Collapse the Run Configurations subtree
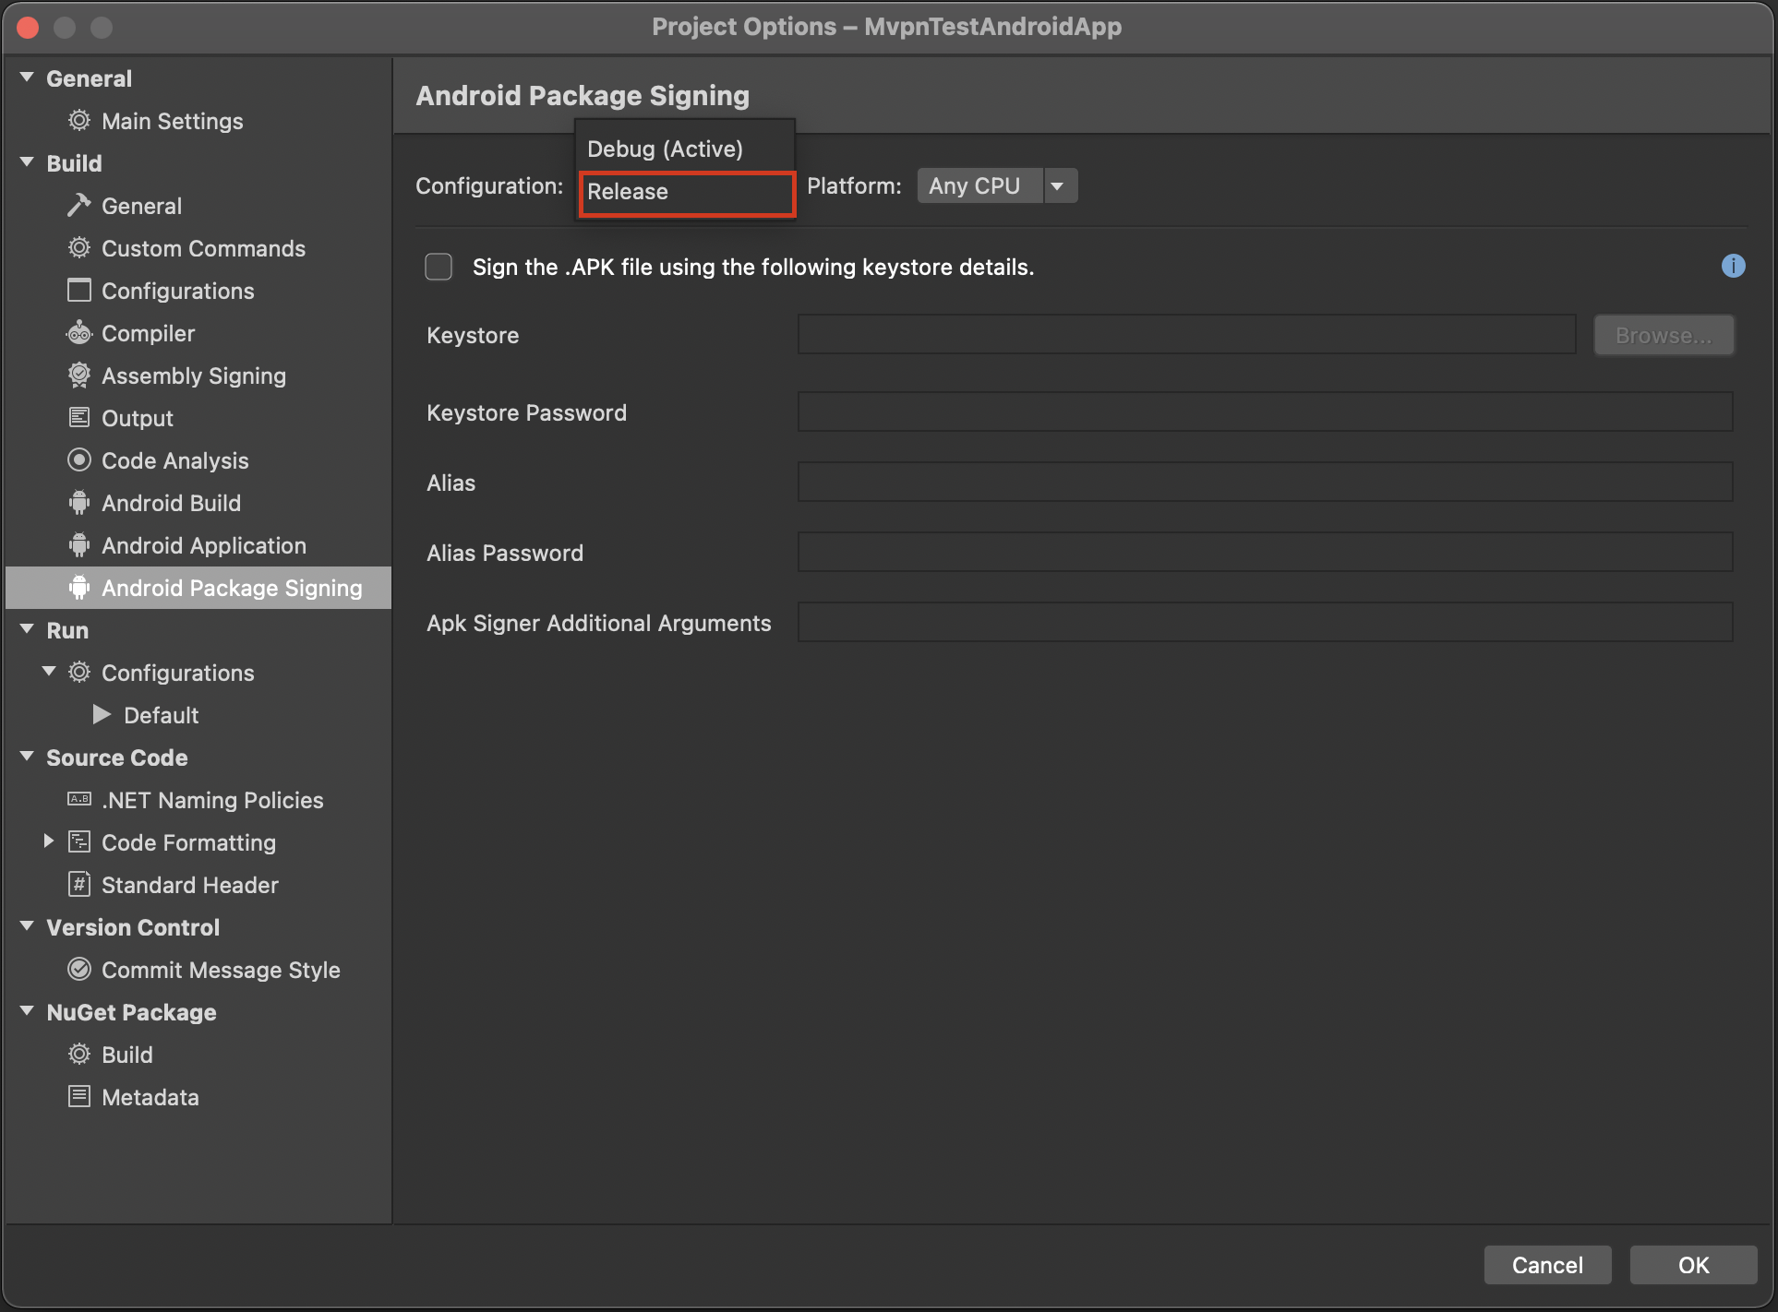Screen dimensions: 1778x1312 [x=49, y=672]
